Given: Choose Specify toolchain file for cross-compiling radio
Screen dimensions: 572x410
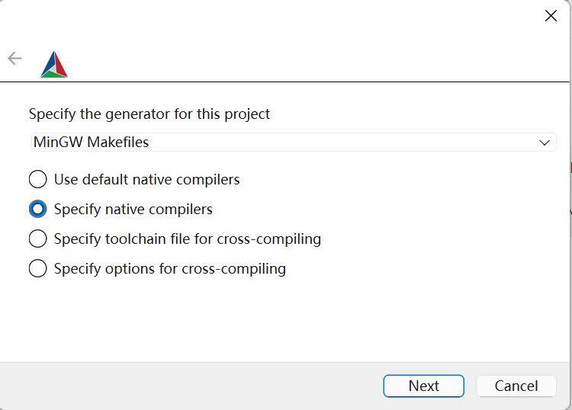Looking at the screenshot, I should (38, 239).
